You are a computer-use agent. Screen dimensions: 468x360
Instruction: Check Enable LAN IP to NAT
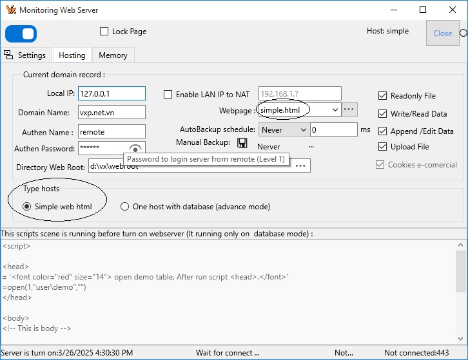[x=169, y=95]
